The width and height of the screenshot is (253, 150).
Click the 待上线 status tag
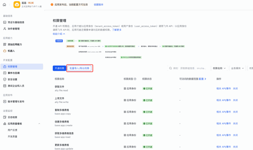click(x=31, y=3)
